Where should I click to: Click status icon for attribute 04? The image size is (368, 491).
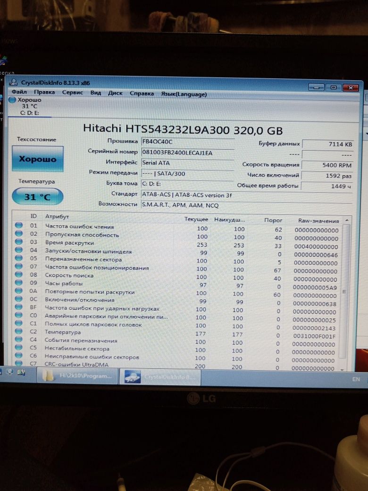pos(19,249)
